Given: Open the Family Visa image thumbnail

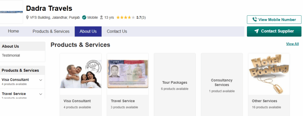Looking at the screenshot, I should (x=80, y=74).
